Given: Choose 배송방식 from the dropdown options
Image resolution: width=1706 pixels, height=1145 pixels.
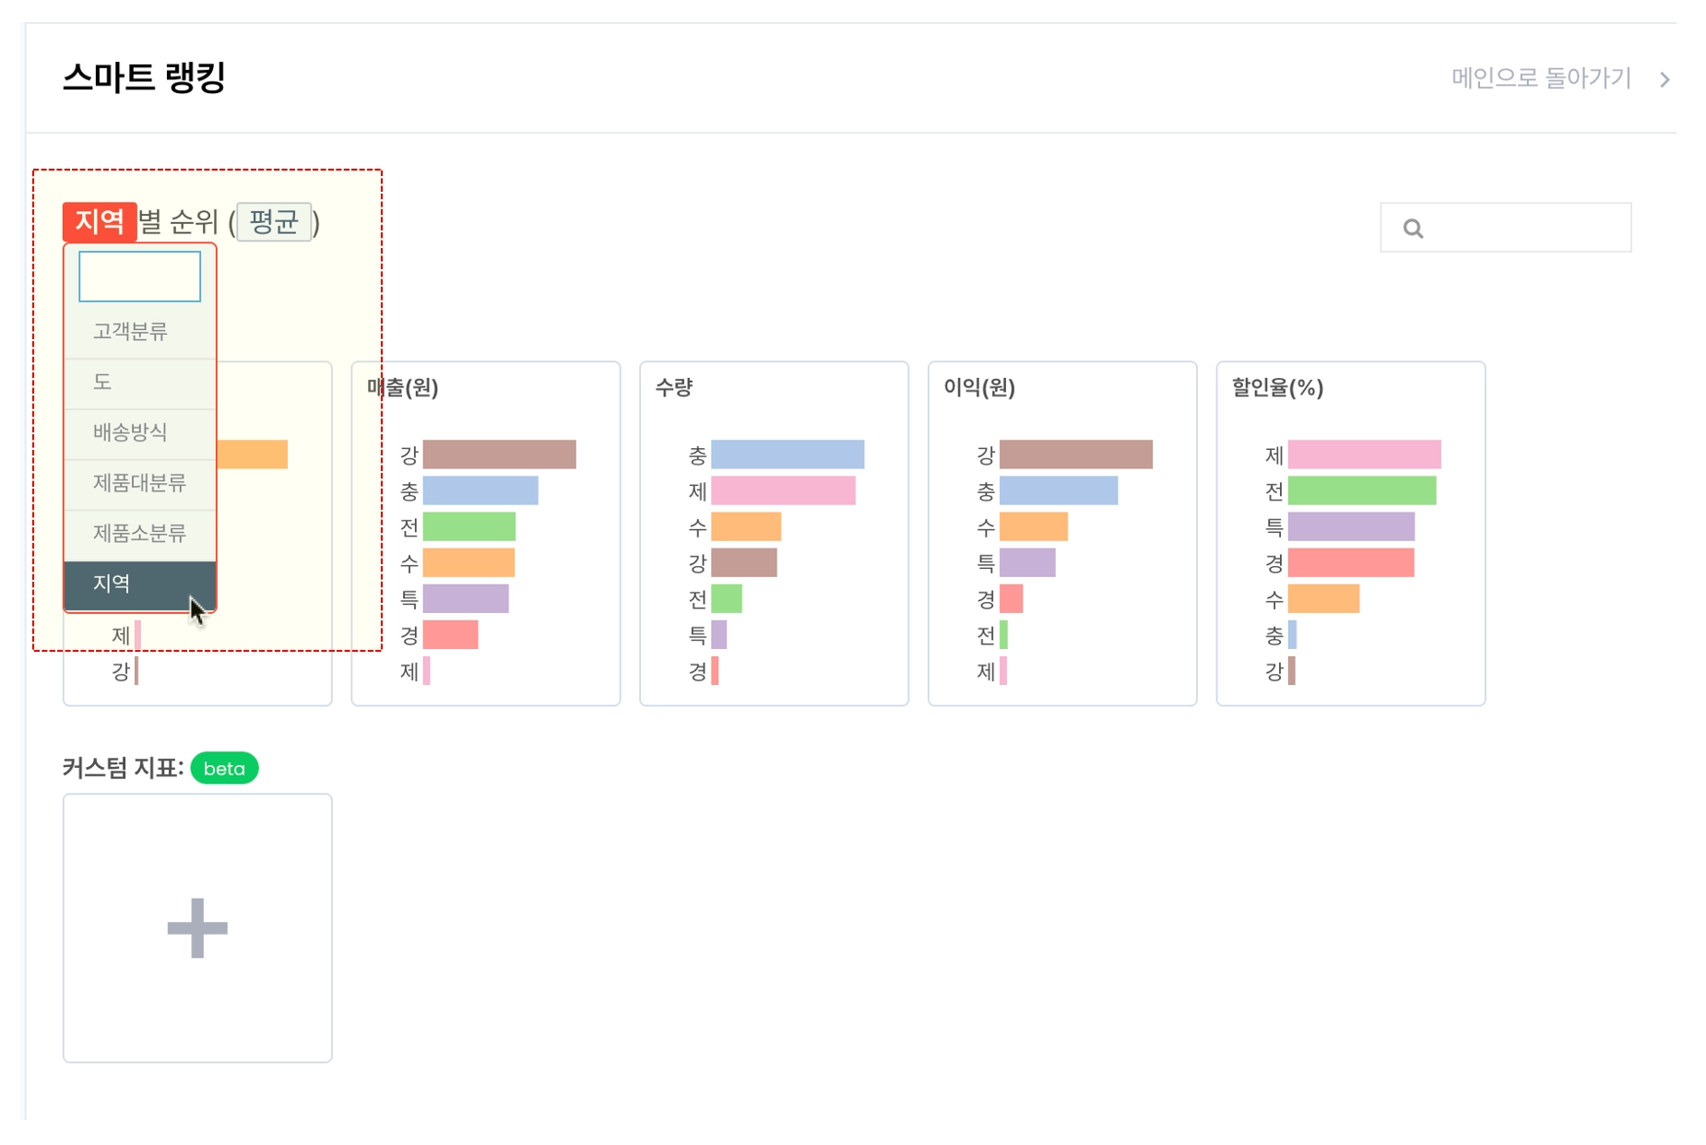Looking at the screenshot, I should tap(130, 432).
